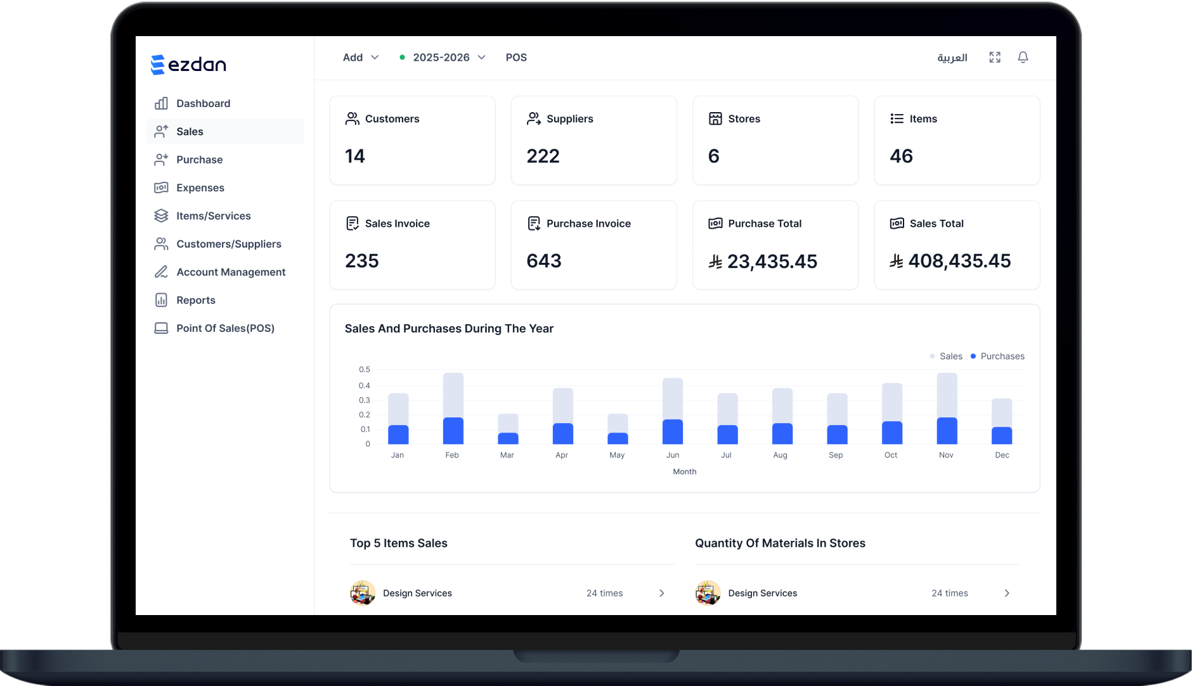This screenshot has width=1192, height=686.
Task: Toggle the Purchases legend entry off
Action: [x=997, y=356]
